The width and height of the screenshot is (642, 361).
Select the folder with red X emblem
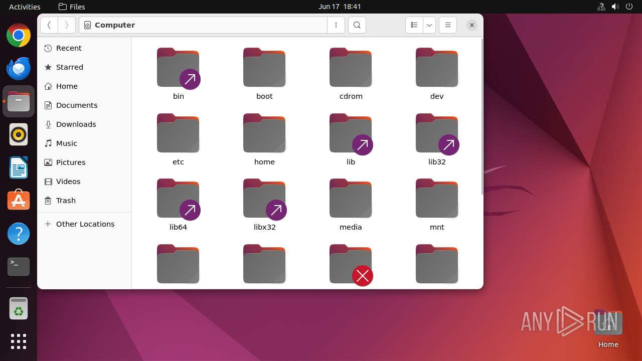pos(351,265)
